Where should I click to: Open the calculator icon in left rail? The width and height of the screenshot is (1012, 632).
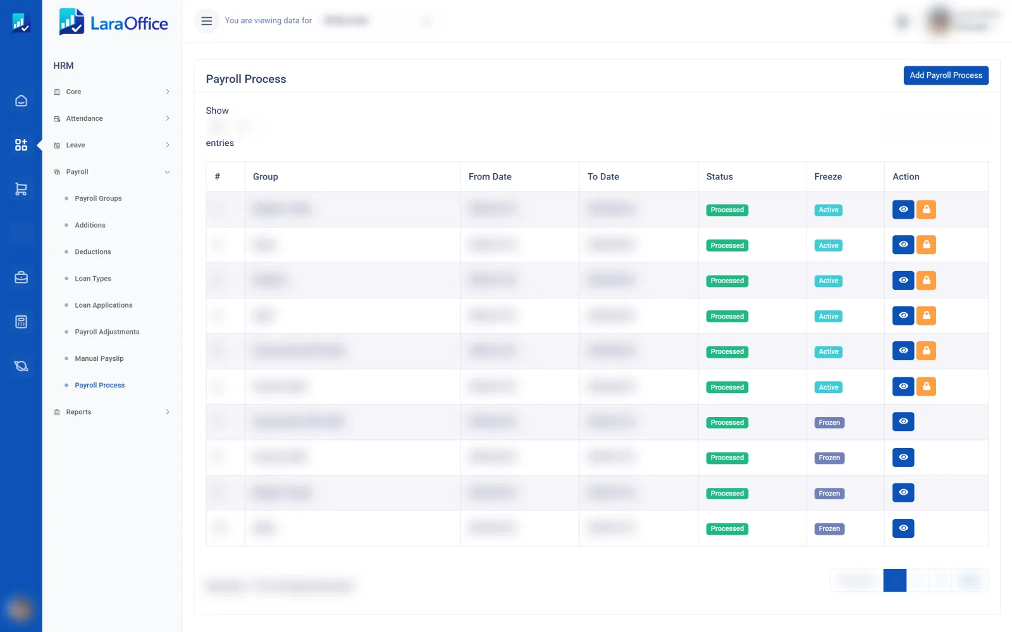pyautogui.click(x=21, y=322)
